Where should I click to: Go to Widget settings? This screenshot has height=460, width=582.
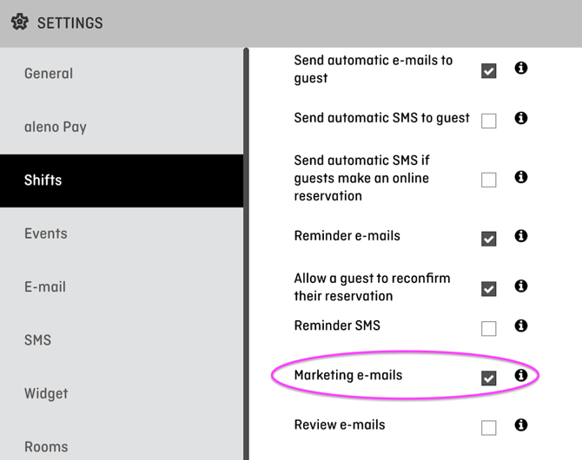tap(122, 393)
